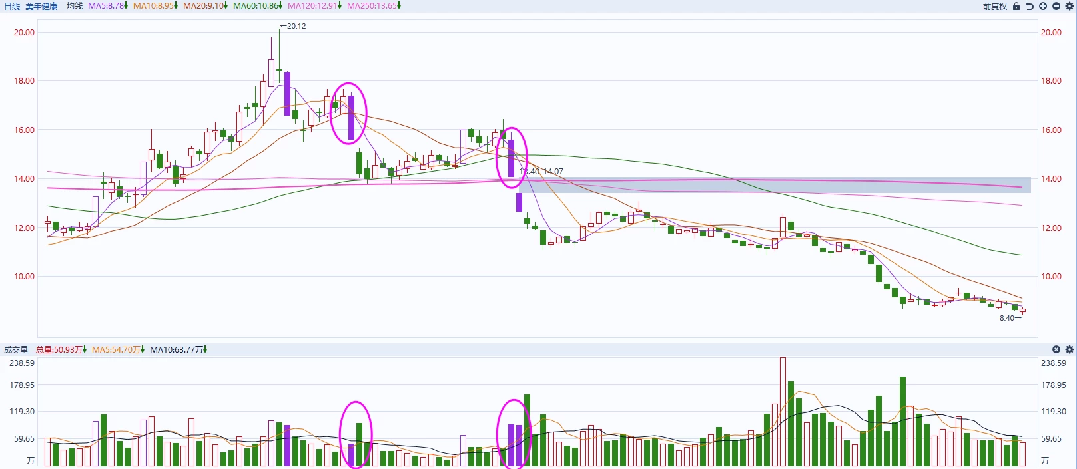Image resolution: width=1077 pixels, height=469 pixels.
Task: Zoom in with the plus icon
Action: pos(1043,6)
